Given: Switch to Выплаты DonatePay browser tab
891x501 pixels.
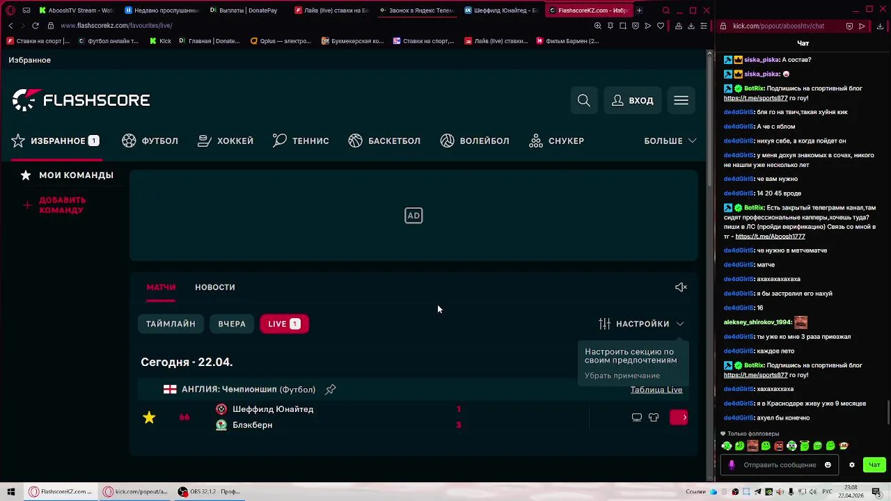Looking at the screenshot, I should (243, 10).
